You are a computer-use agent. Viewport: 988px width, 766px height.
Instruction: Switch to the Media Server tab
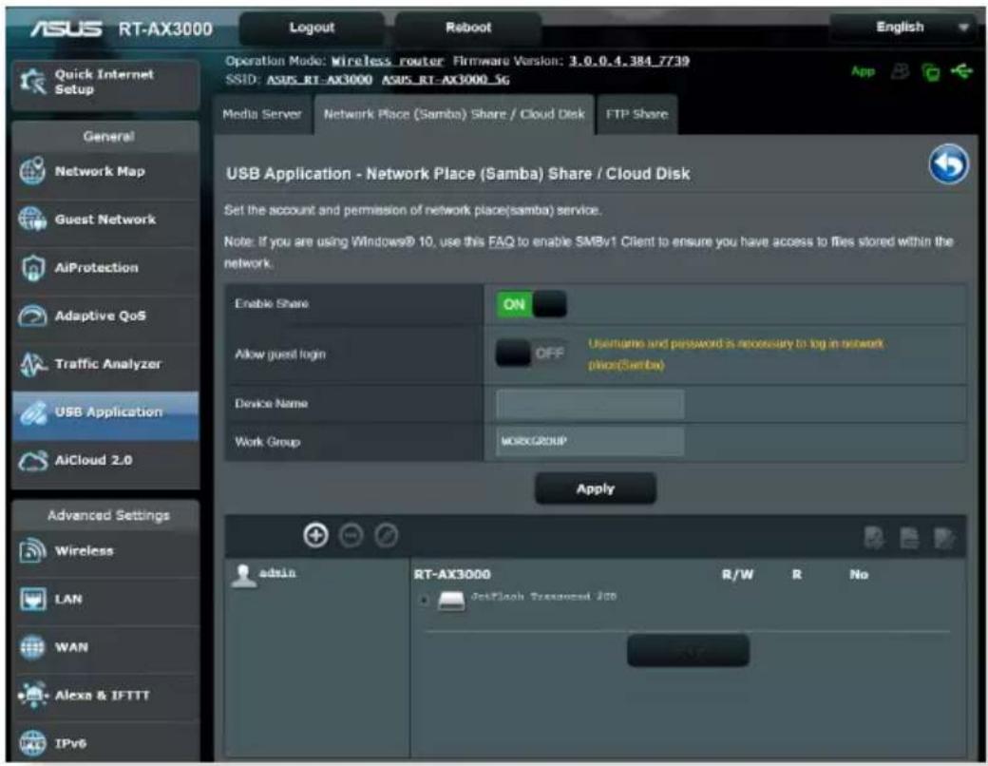(262, 114)
